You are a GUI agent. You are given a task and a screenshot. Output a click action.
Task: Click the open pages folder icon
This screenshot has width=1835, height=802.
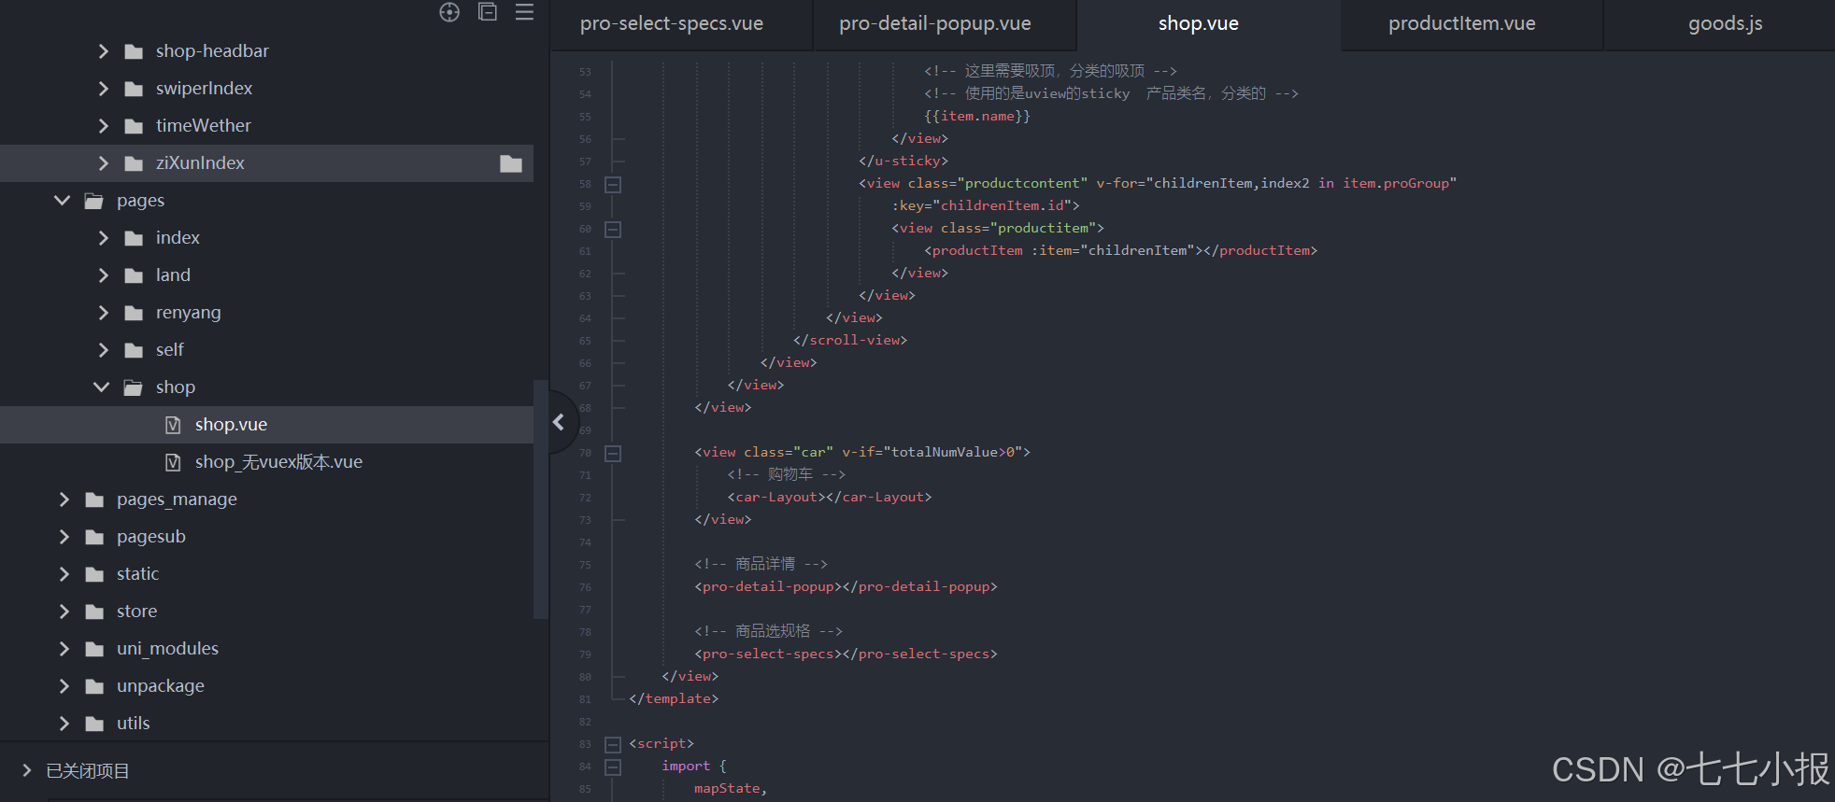[x=94, y=201]
